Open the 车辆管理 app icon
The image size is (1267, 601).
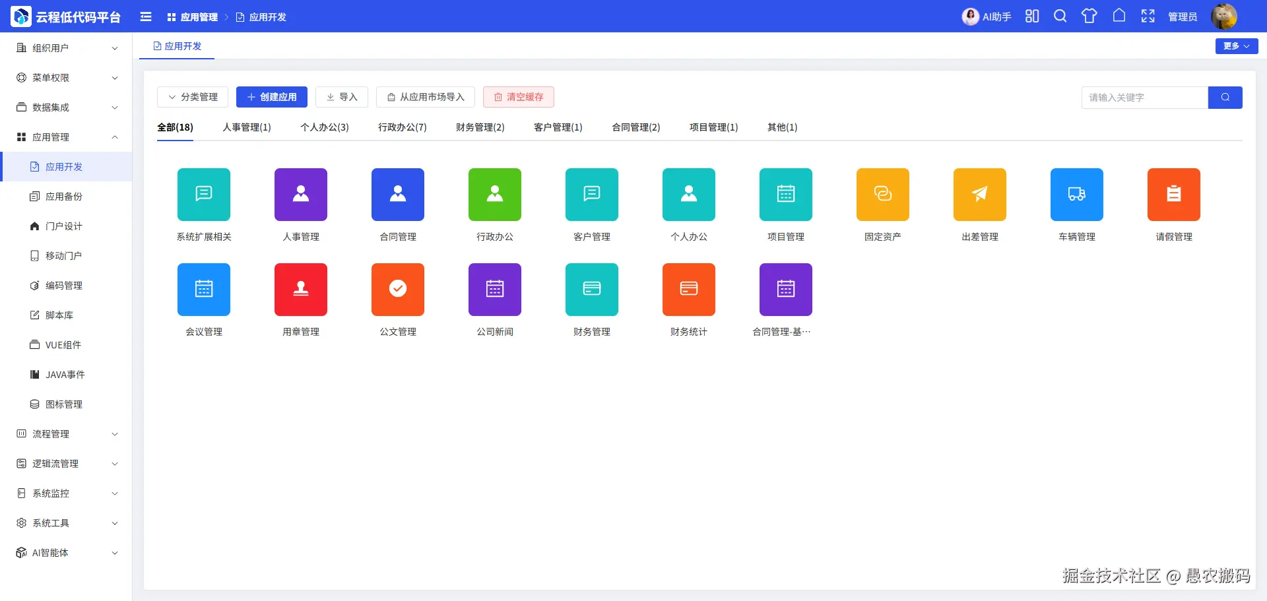(x=1077, y=195)
